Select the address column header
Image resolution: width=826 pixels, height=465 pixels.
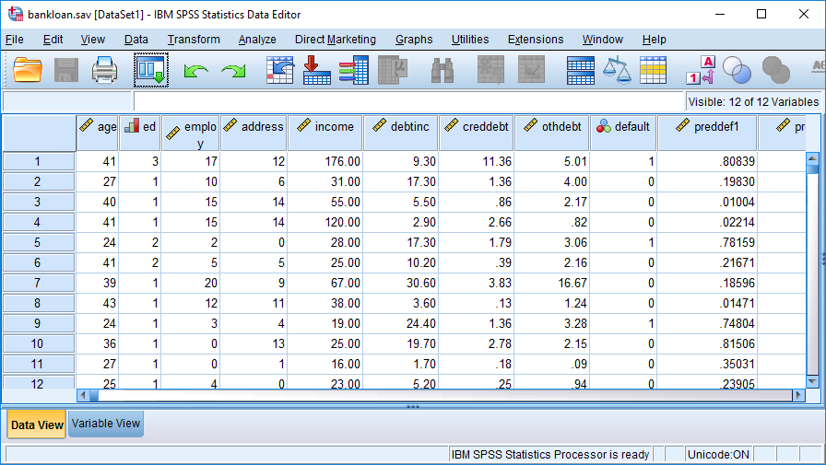pyautogui.click(x=254, y=134)
